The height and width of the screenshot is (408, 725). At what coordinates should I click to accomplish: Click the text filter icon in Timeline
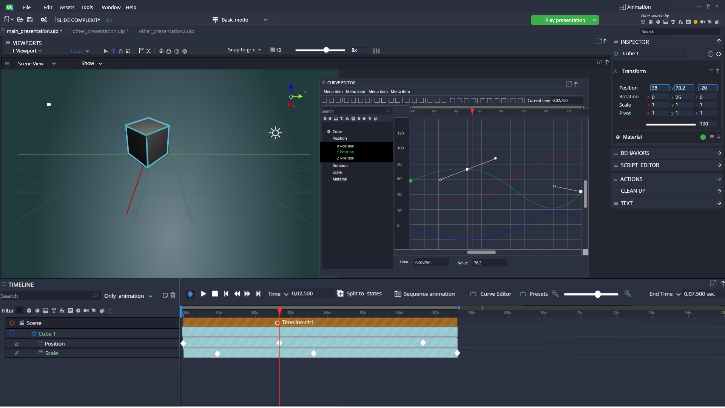(54, 311)
